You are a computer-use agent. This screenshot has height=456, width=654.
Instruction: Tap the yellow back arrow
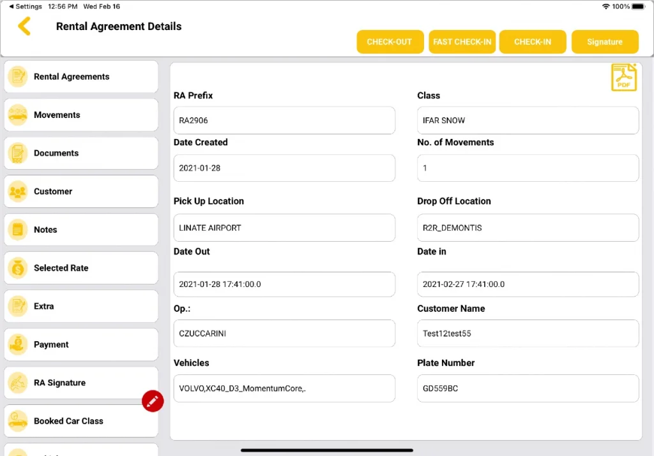[x=24, y=27]
